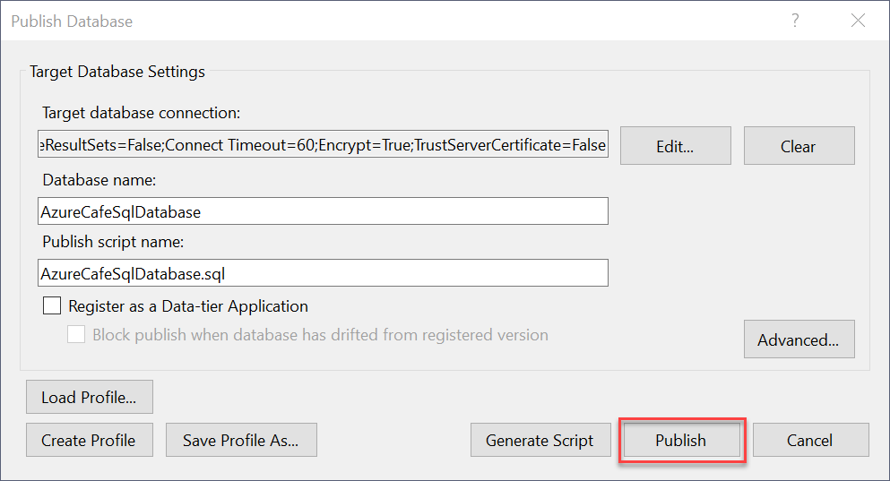Viewport: 890px width, 481px height.
Task: Open Load Profile dialog
Action: [89, 397]
